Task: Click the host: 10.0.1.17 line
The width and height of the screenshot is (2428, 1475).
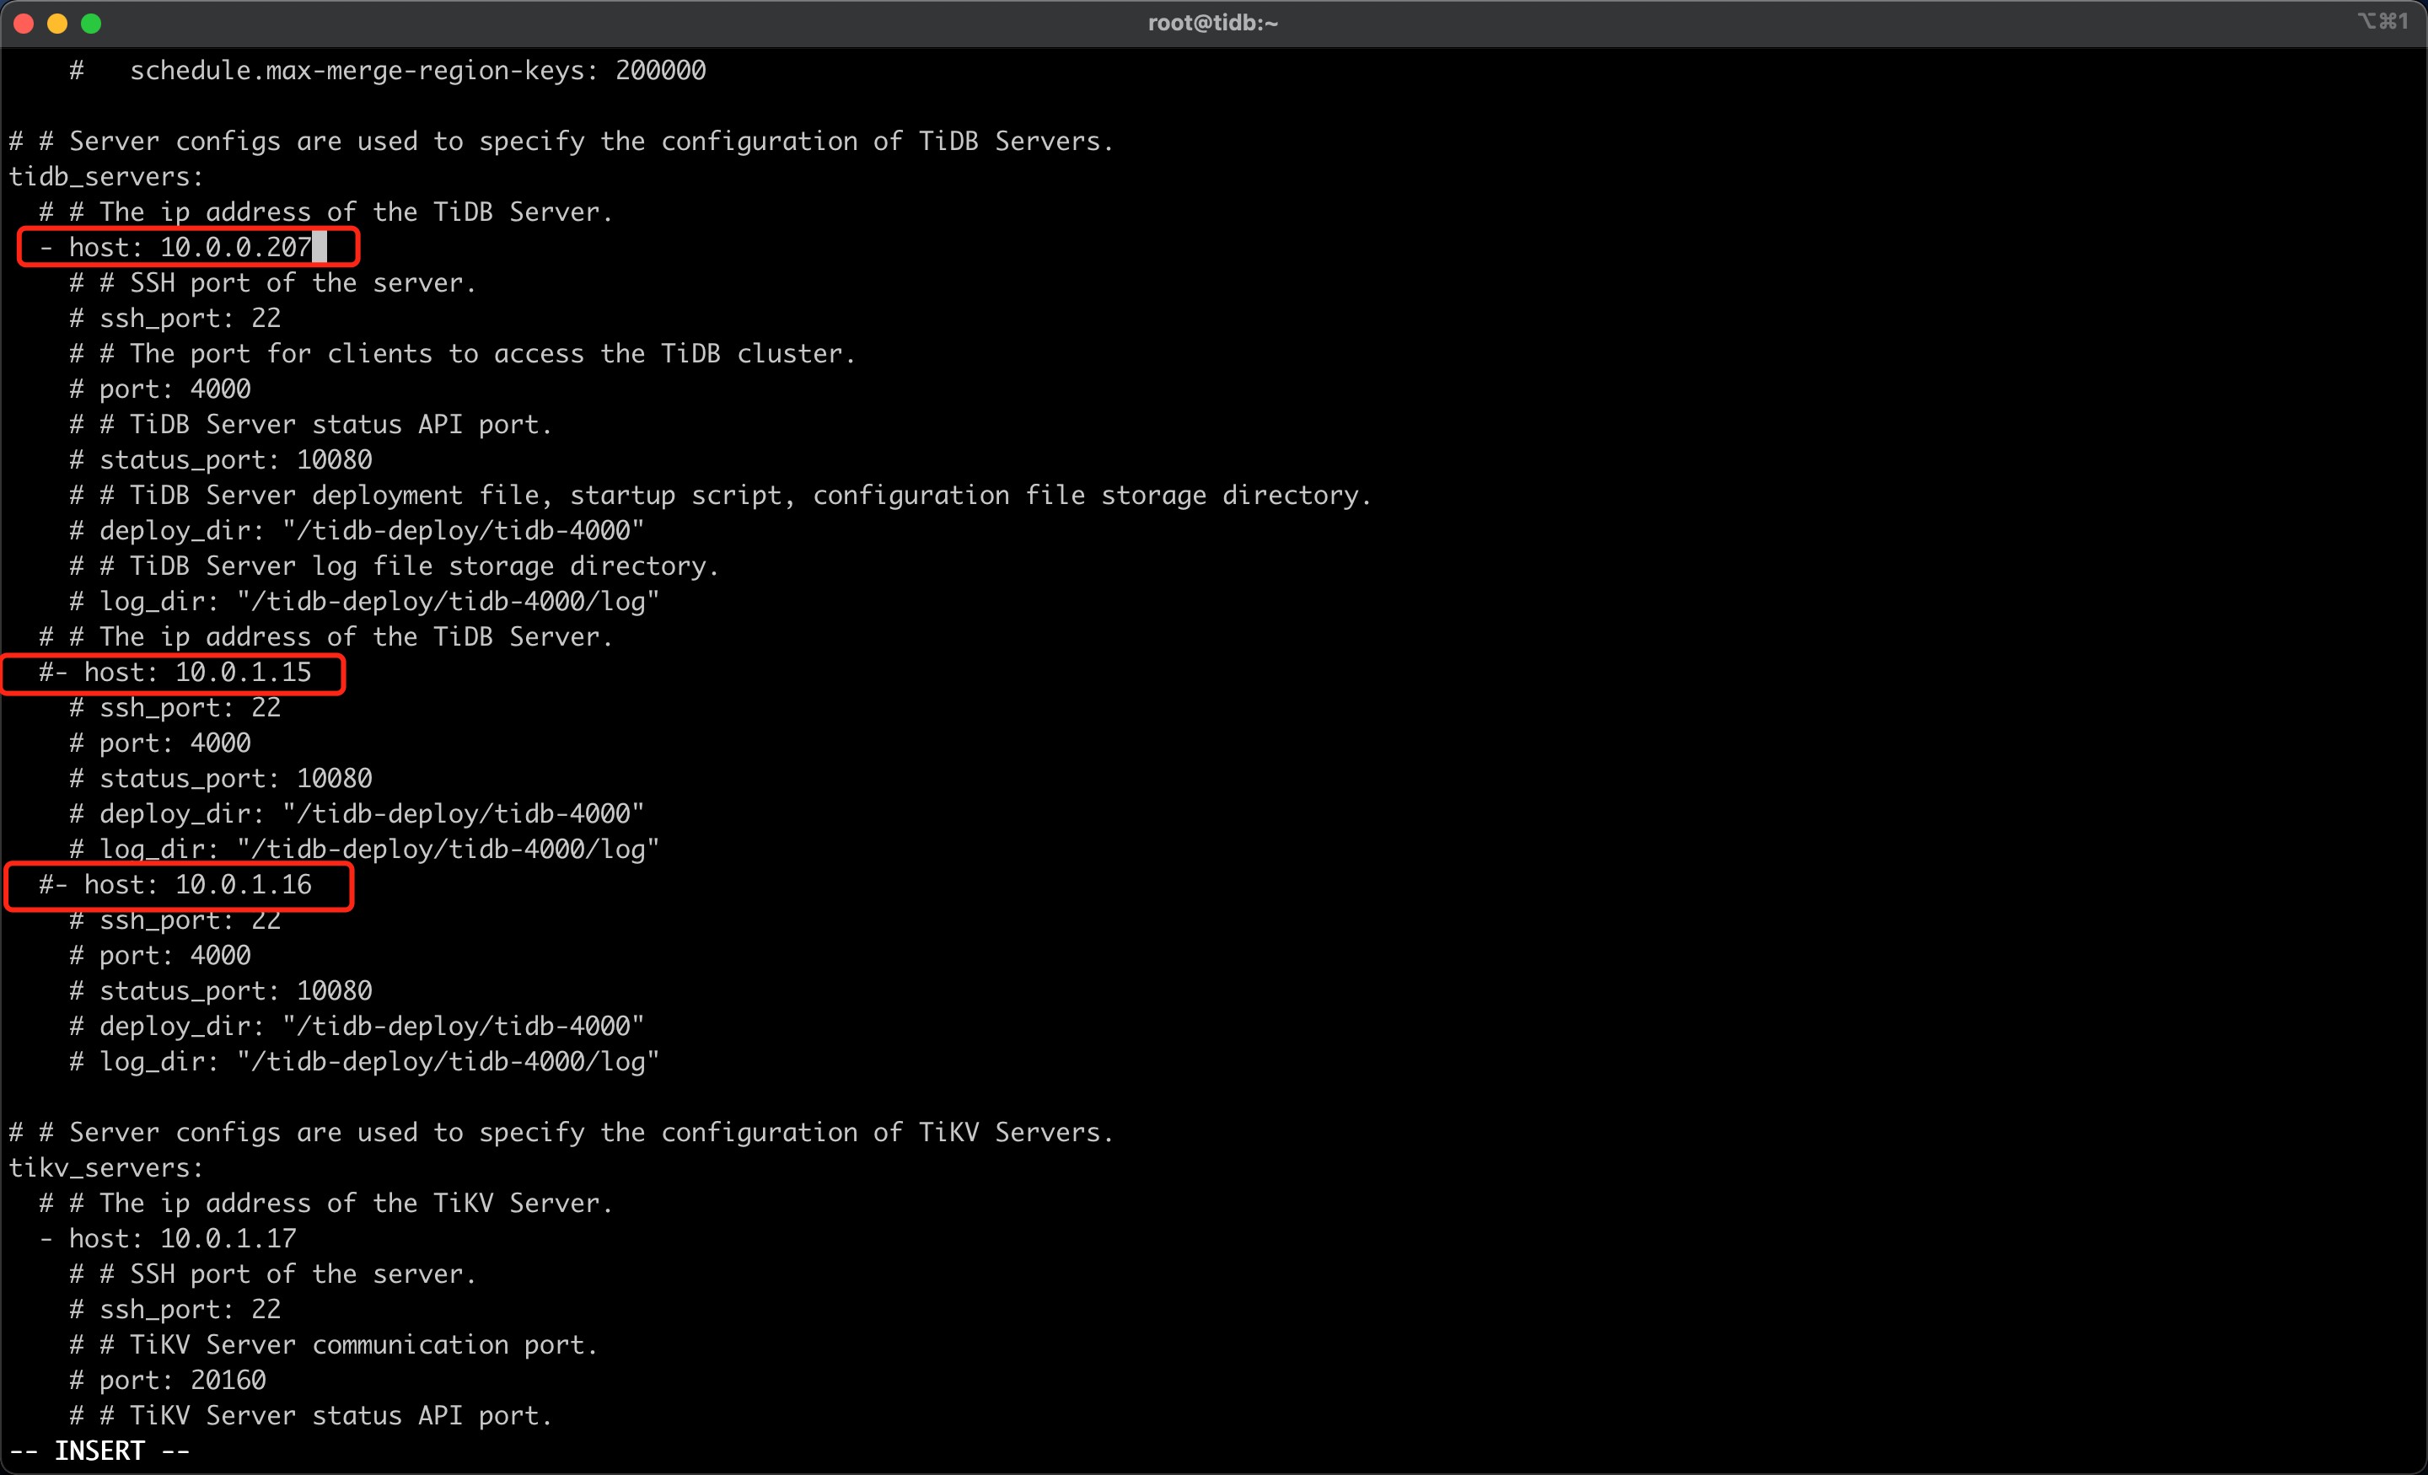Action: (x=168, y=1238)
